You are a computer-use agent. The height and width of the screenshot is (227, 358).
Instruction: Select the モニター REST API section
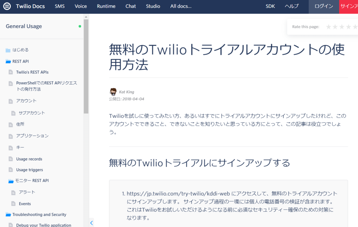(x=32, y=180)
